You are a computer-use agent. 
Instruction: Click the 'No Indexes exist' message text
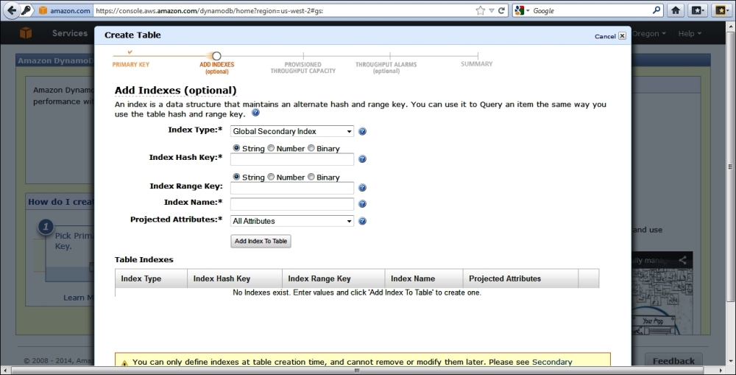tap(357, 292)
